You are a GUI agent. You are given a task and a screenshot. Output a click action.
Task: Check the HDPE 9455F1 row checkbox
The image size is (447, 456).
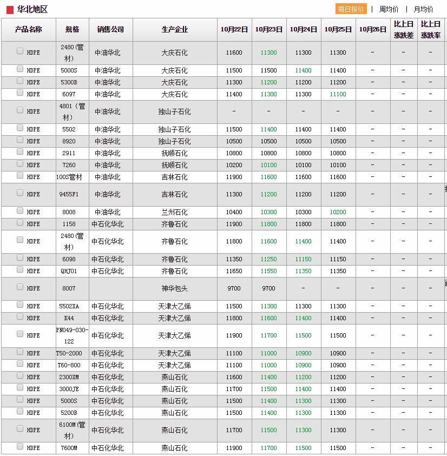(x=20, y=193)
